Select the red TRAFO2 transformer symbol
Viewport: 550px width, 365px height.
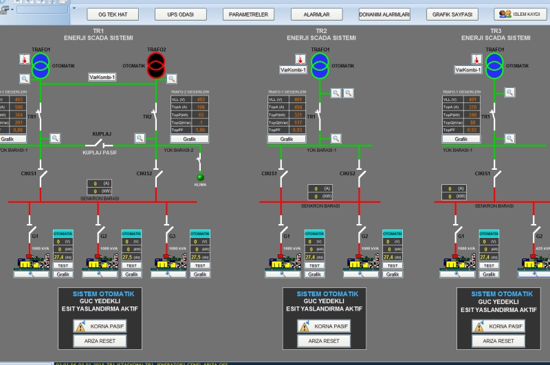pos(156,65)
